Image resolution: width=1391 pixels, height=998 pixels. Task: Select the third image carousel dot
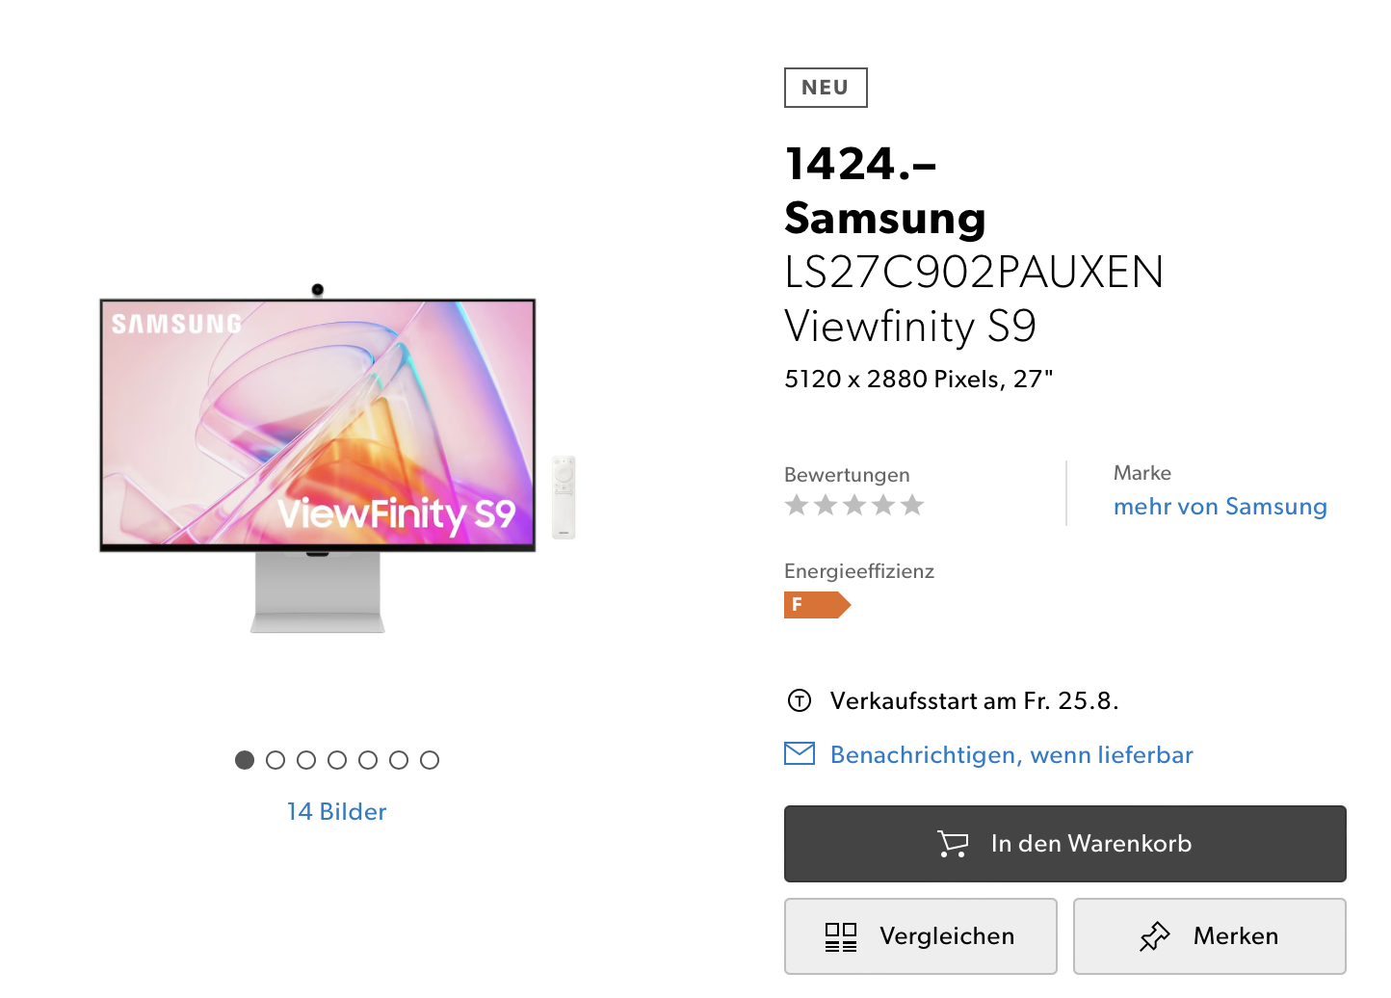pyautogui.click(x=306, y=760)
